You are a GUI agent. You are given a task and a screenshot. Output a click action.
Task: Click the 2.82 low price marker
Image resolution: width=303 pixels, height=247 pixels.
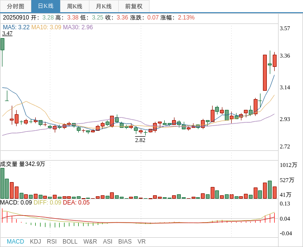click(x=140, y=140)
